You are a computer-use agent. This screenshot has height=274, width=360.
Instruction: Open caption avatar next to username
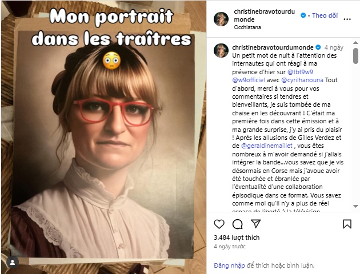click(x=221, y=50)
